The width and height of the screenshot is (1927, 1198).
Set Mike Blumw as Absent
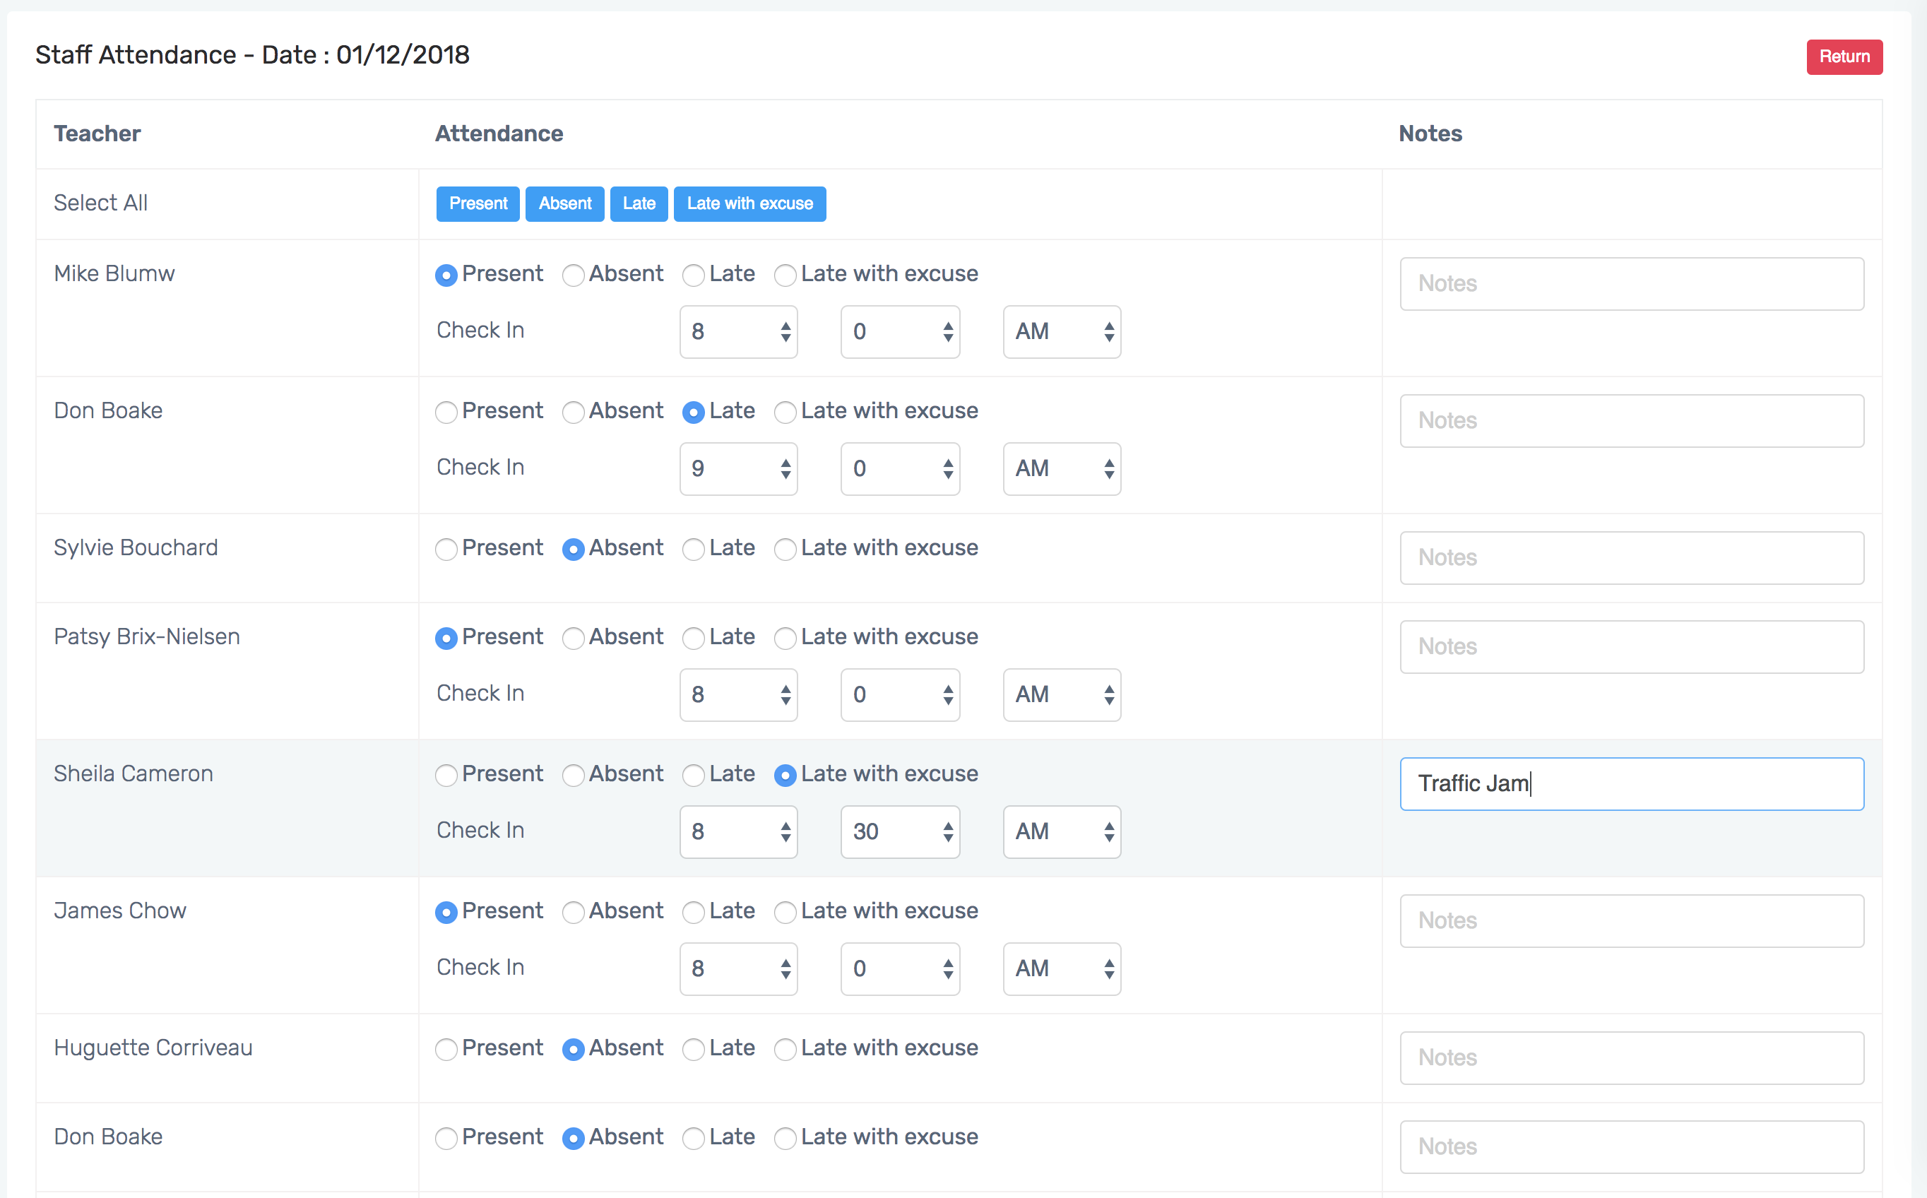coord(574,275)
